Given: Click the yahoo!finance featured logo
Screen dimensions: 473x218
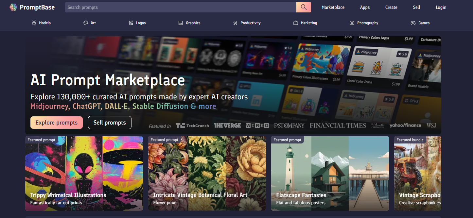Looking at the screenshot, I should (x=405, y=126).
